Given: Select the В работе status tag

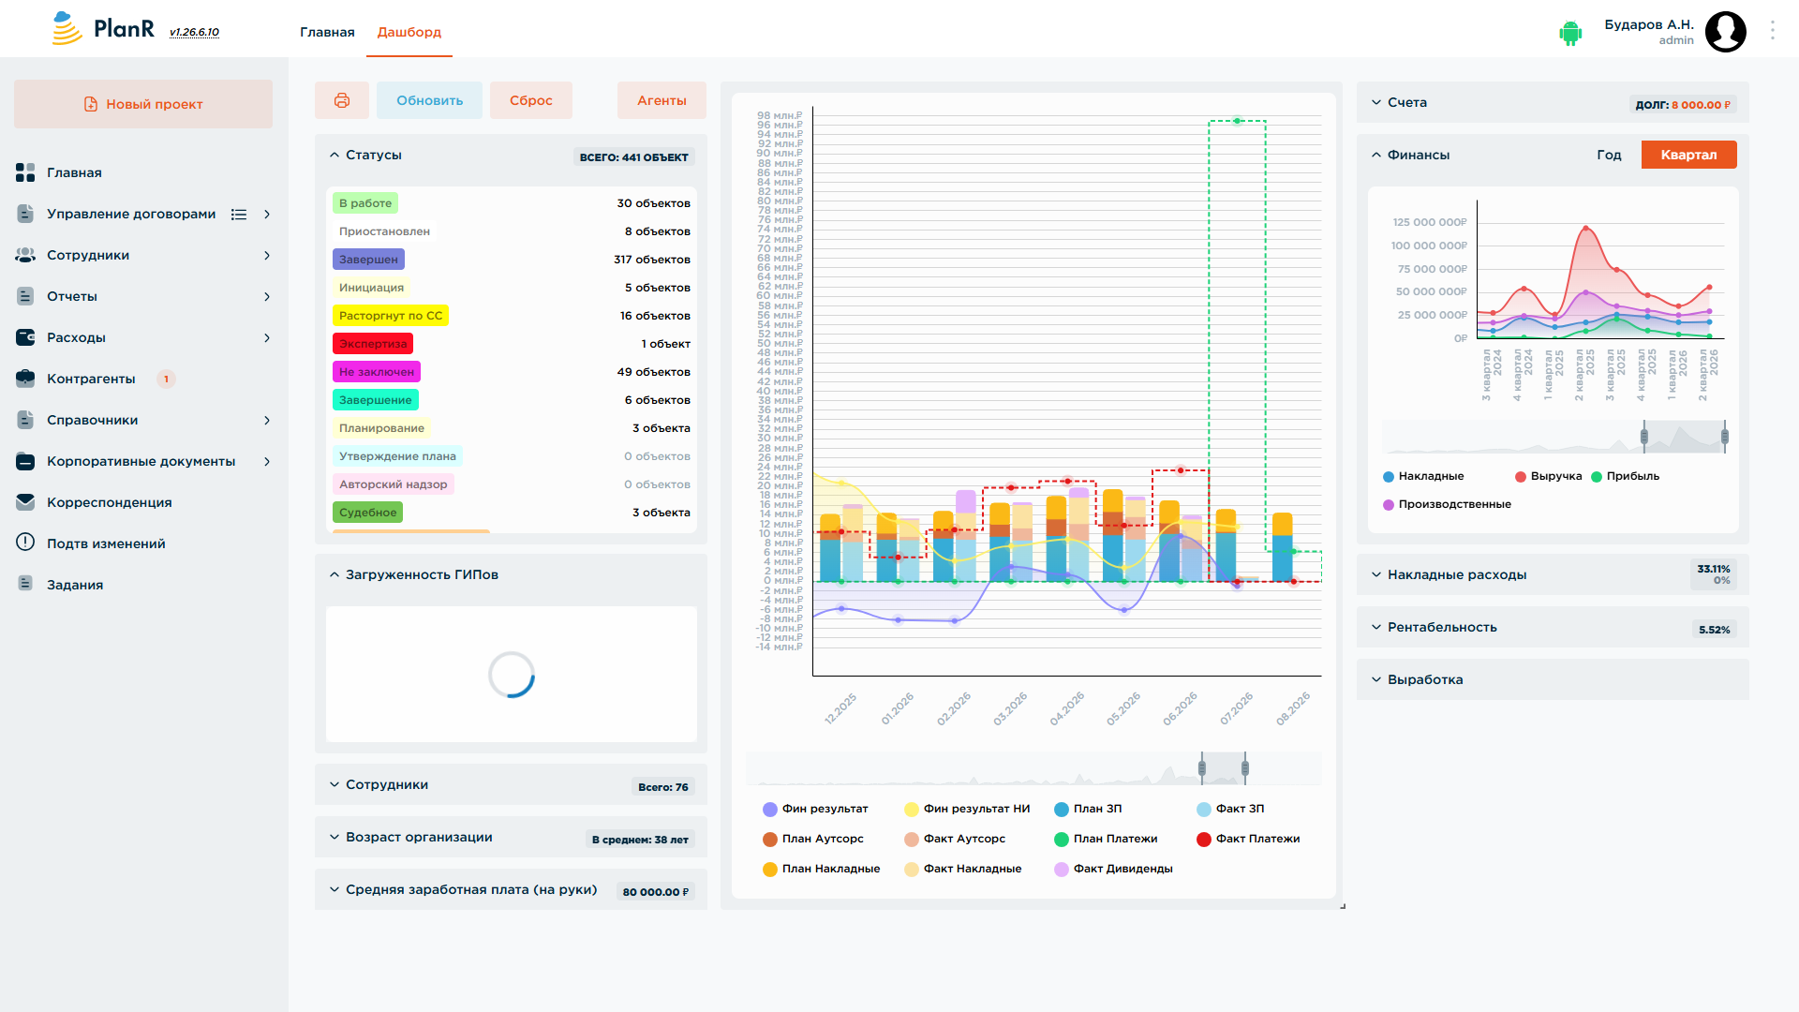Looking at the screenshot, I should pos(365,203).
